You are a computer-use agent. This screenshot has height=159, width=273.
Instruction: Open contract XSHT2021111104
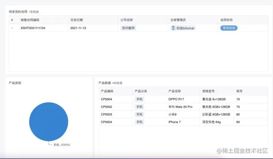(33, 28)
